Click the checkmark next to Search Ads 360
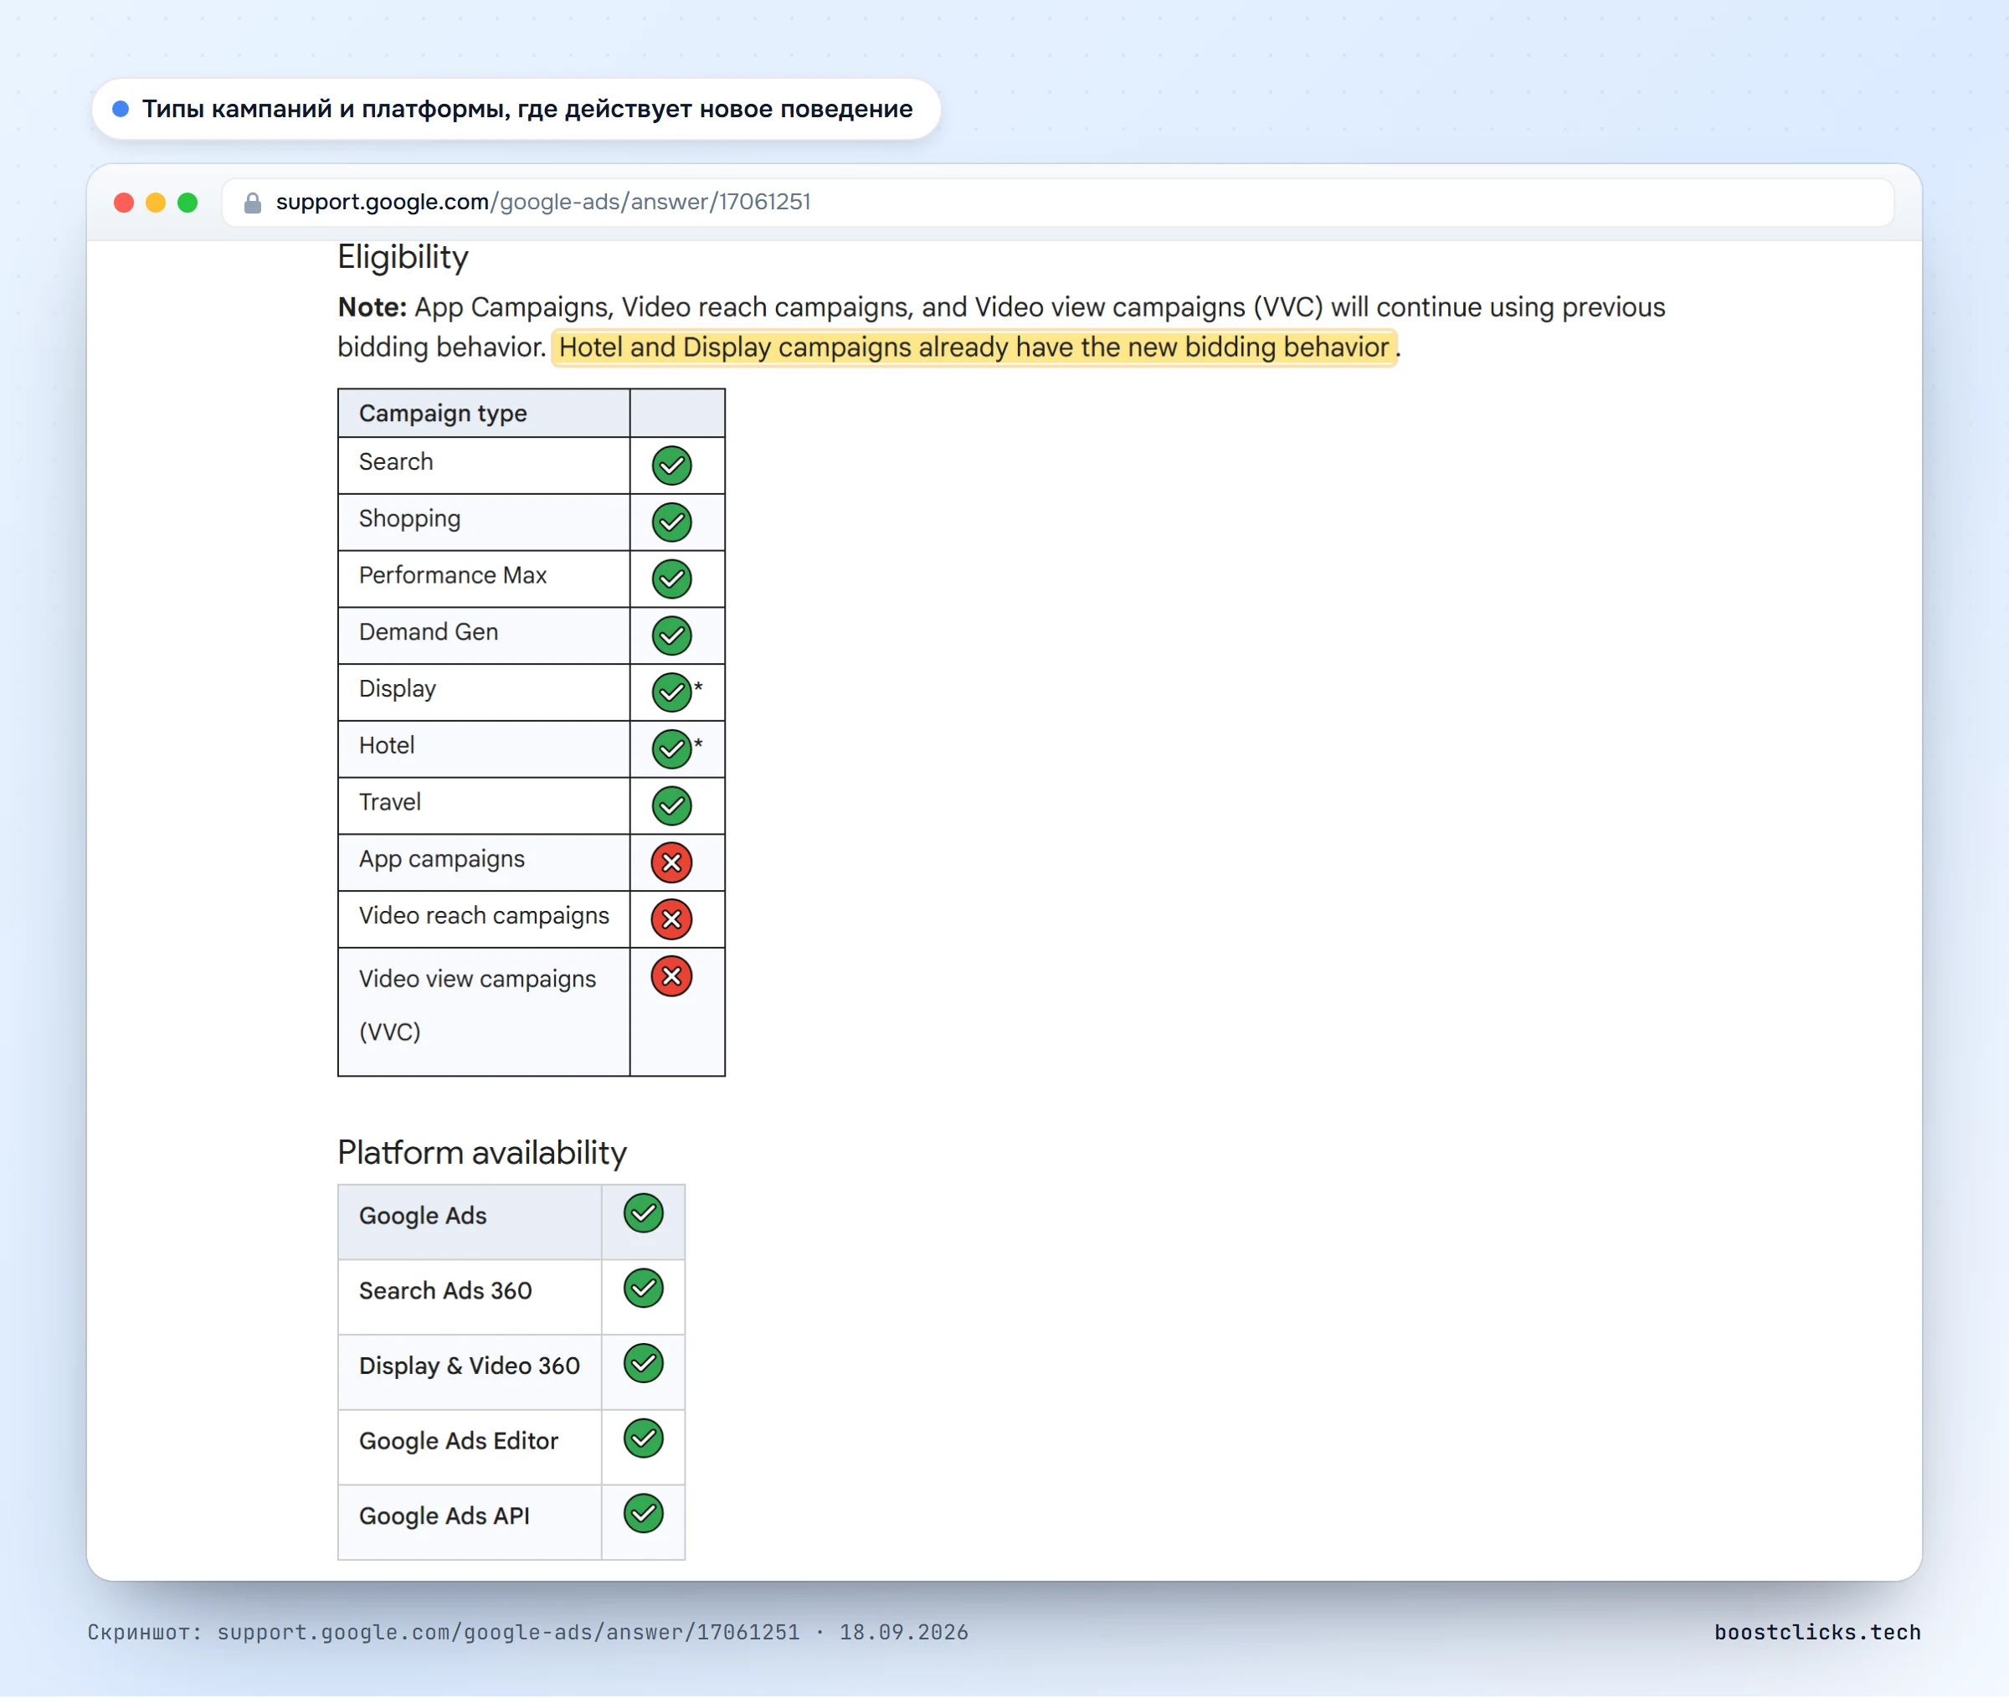This screenshot has width=2009, height=1698. (x=644, y=1289)
